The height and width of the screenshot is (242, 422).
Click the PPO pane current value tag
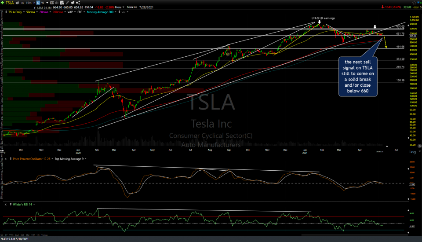pos(412,184)
